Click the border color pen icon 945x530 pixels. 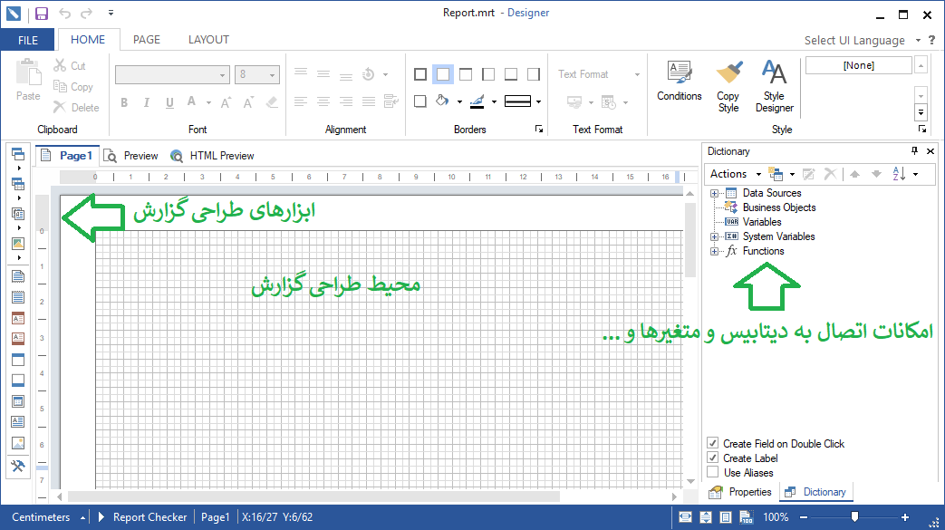[x=477, y=101]
